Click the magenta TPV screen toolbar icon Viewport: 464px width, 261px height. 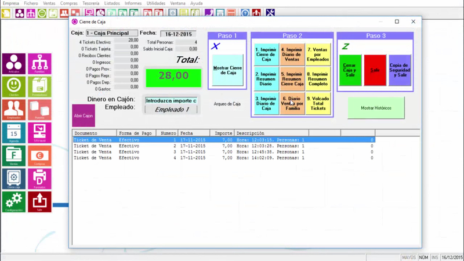tap(89, 13)
